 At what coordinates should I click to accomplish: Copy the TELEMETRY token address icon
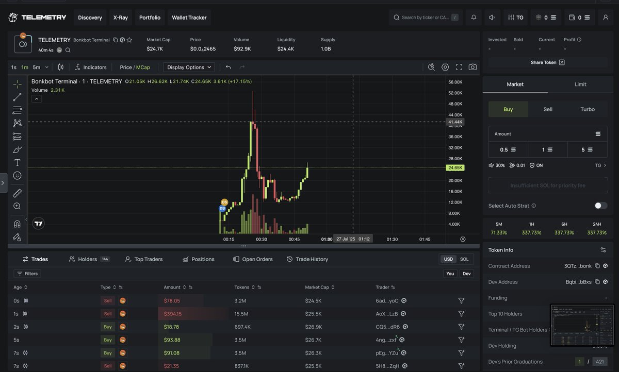[115, 40]
